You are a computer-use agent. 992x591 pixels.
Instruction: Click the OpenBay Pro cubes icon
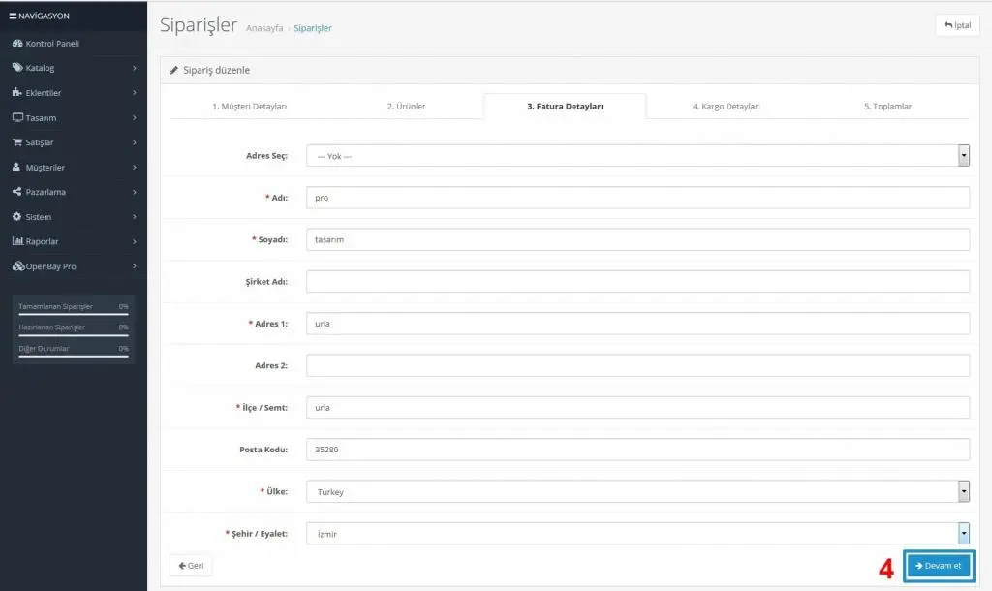click(x=18, y=266)
